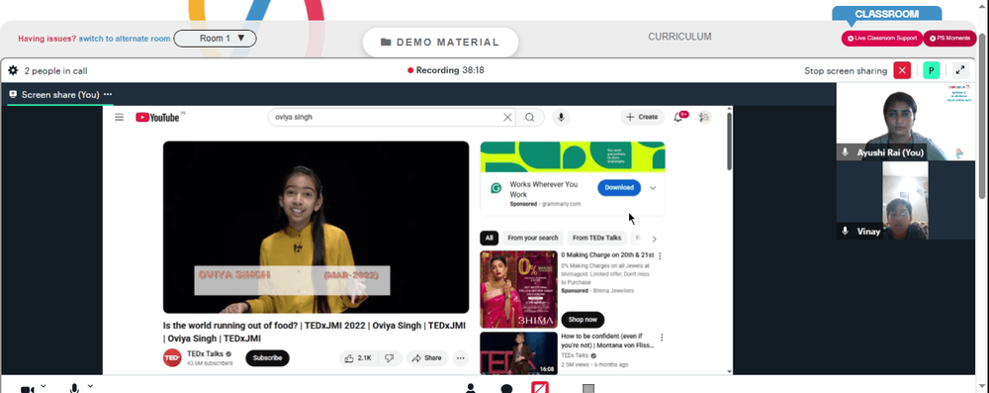The image size is (989, 393).
Task: Expand camera options chevron
Action: tap(43, 385)
